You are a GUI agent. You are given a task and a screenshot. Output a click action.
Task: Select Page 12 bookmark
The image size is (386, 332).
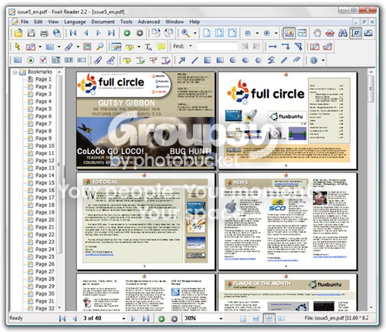[45, 160]
